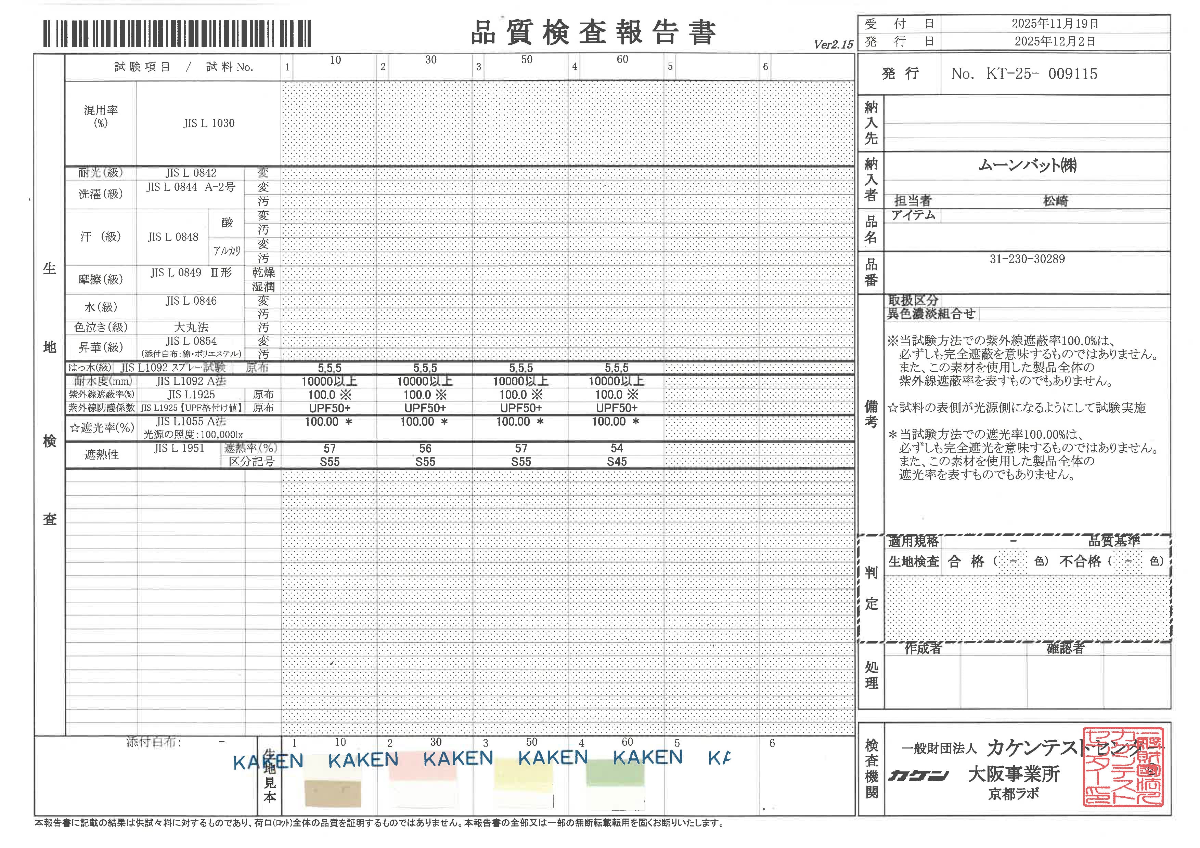Click the issue date 2025年12月2日
The image size is (1200, 848).
point(1055,42)
